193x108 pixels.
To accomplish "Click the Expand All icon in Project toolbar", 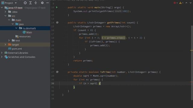I will [30, 3].
